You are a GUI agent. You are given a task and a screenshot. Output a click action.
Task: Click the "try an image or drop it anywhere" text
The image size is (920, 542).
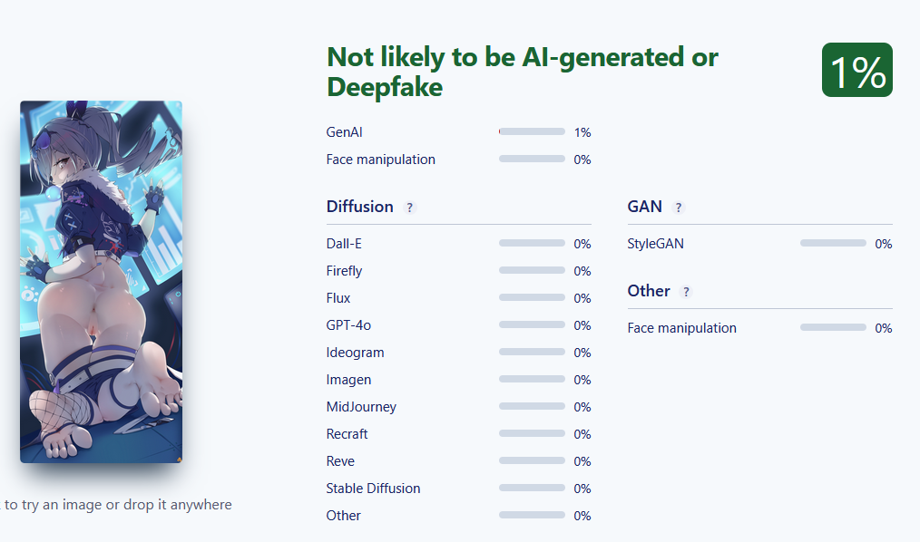[118, 505]
